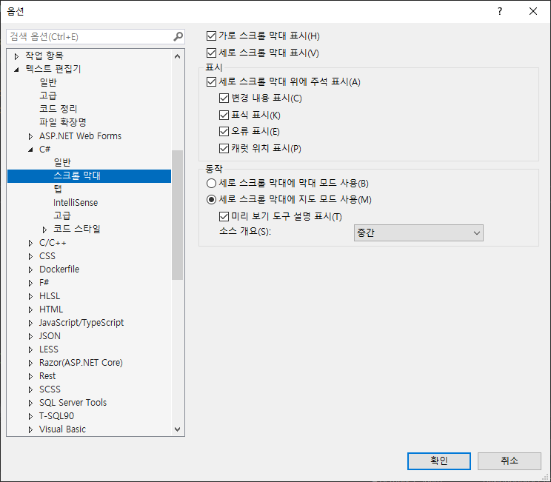551x482 pixels.
Task: Expand the SCSS node arrow
Action: pos(30,390)
